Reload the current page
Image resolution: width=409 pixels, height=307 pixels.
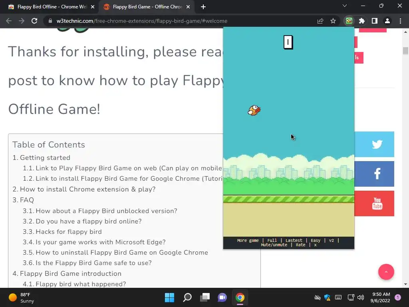coord(34,21)
